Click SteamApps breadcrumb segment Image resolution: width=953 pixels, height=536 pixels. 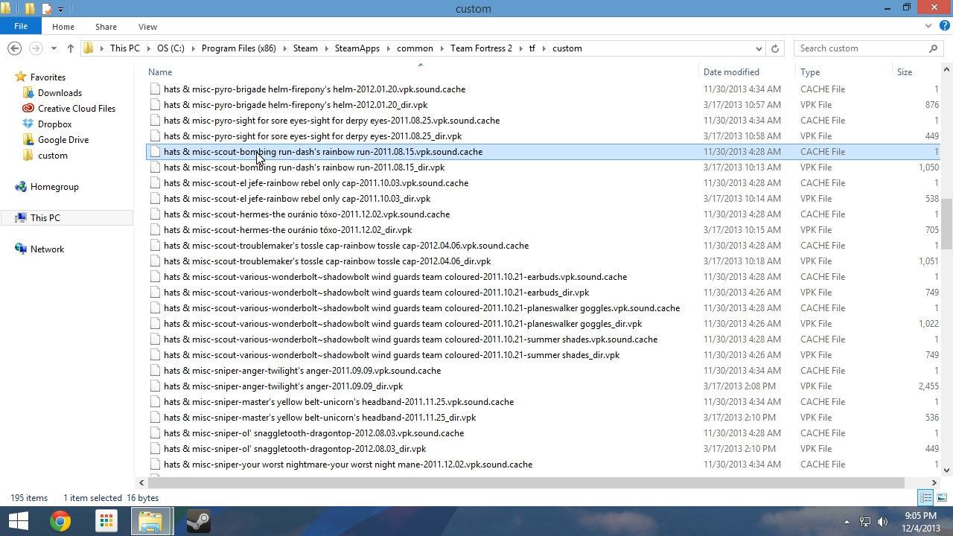click(x=357, y=48)
